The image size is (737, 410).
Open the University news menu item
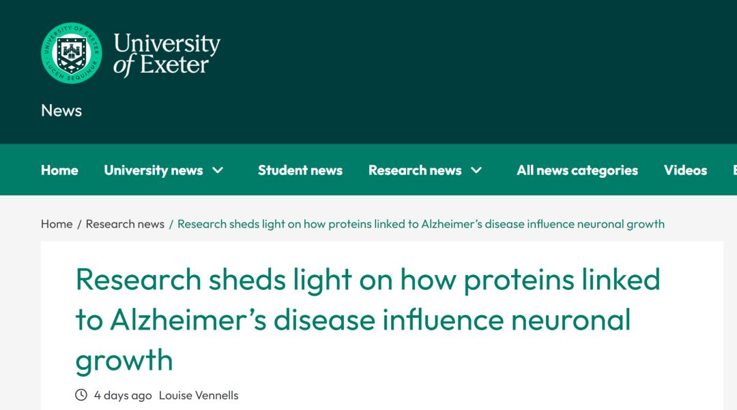(x=153, y=170)
